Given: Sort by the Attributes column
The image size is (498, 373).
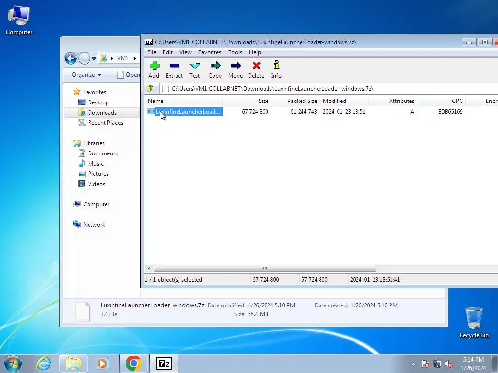Looking at the screenshot, I should point(392,101).
